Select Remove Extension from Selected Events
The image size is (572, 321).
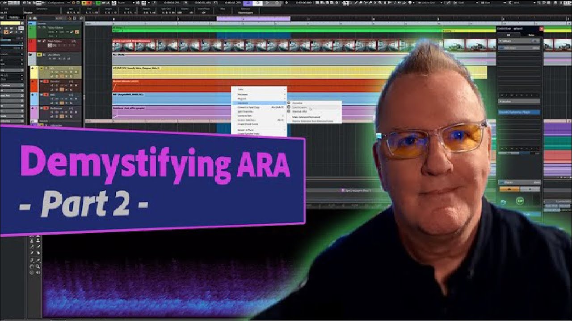tap(314, 121)
